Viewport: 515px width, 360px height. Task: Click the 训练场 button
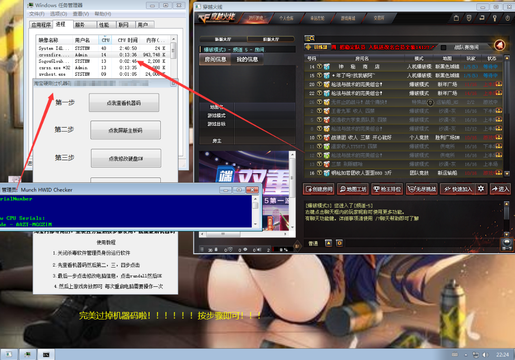tap(317, 47)
